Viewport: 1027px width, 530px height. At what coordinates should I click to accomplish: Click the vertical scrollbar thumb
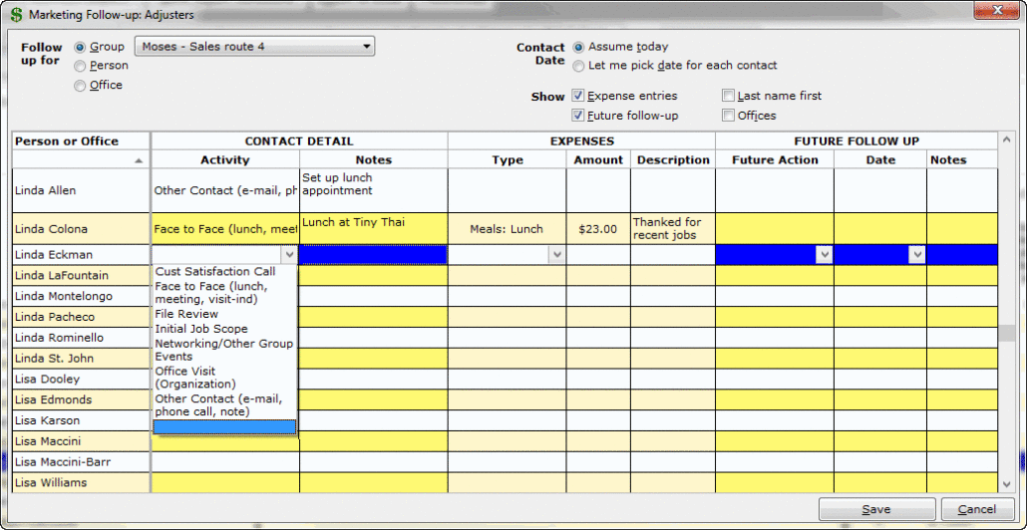point(1007,332)
